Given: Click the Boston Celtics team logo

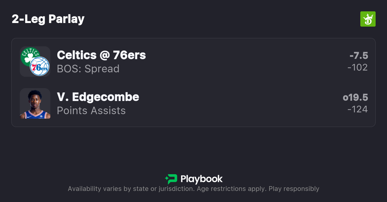Looking at the screenshot, I should pyautogui.click(x=29, y=56).
